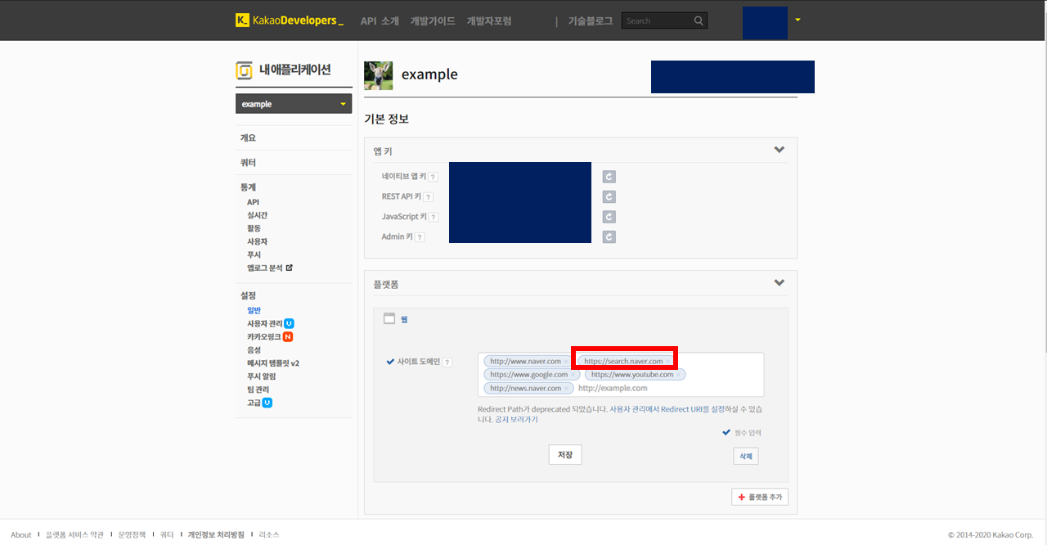Save with the 저장 button
Viewport: 1047px width, 545px height.
pyautogui.click(x=564, y=454)
